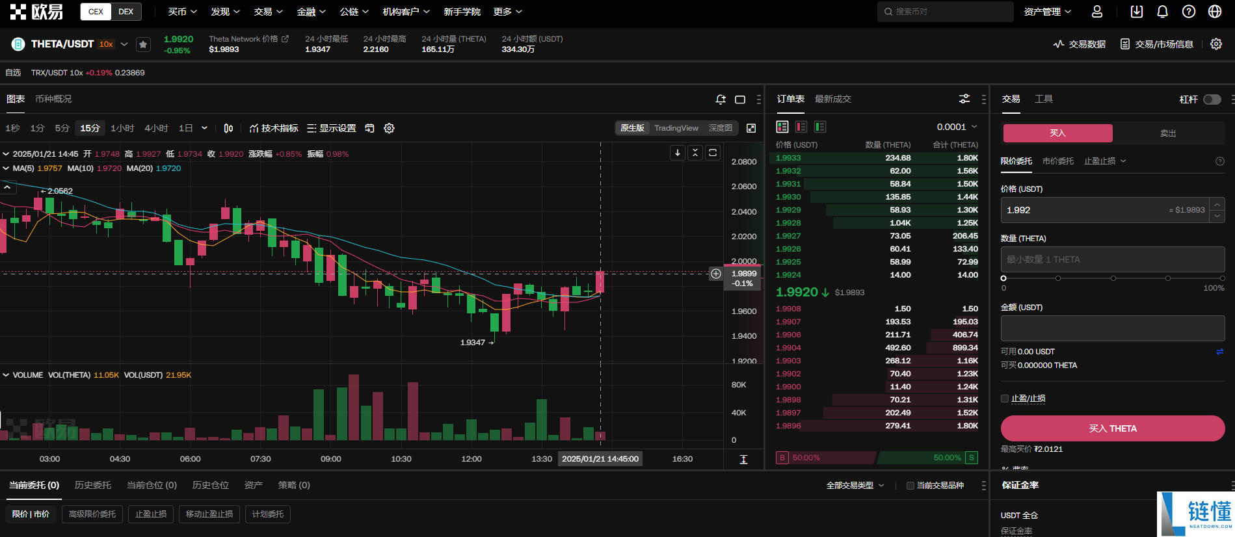Viewport: 1235px width, 537px height.
Task: Open the help question mark icon
Action: [x=1189, y=12]
